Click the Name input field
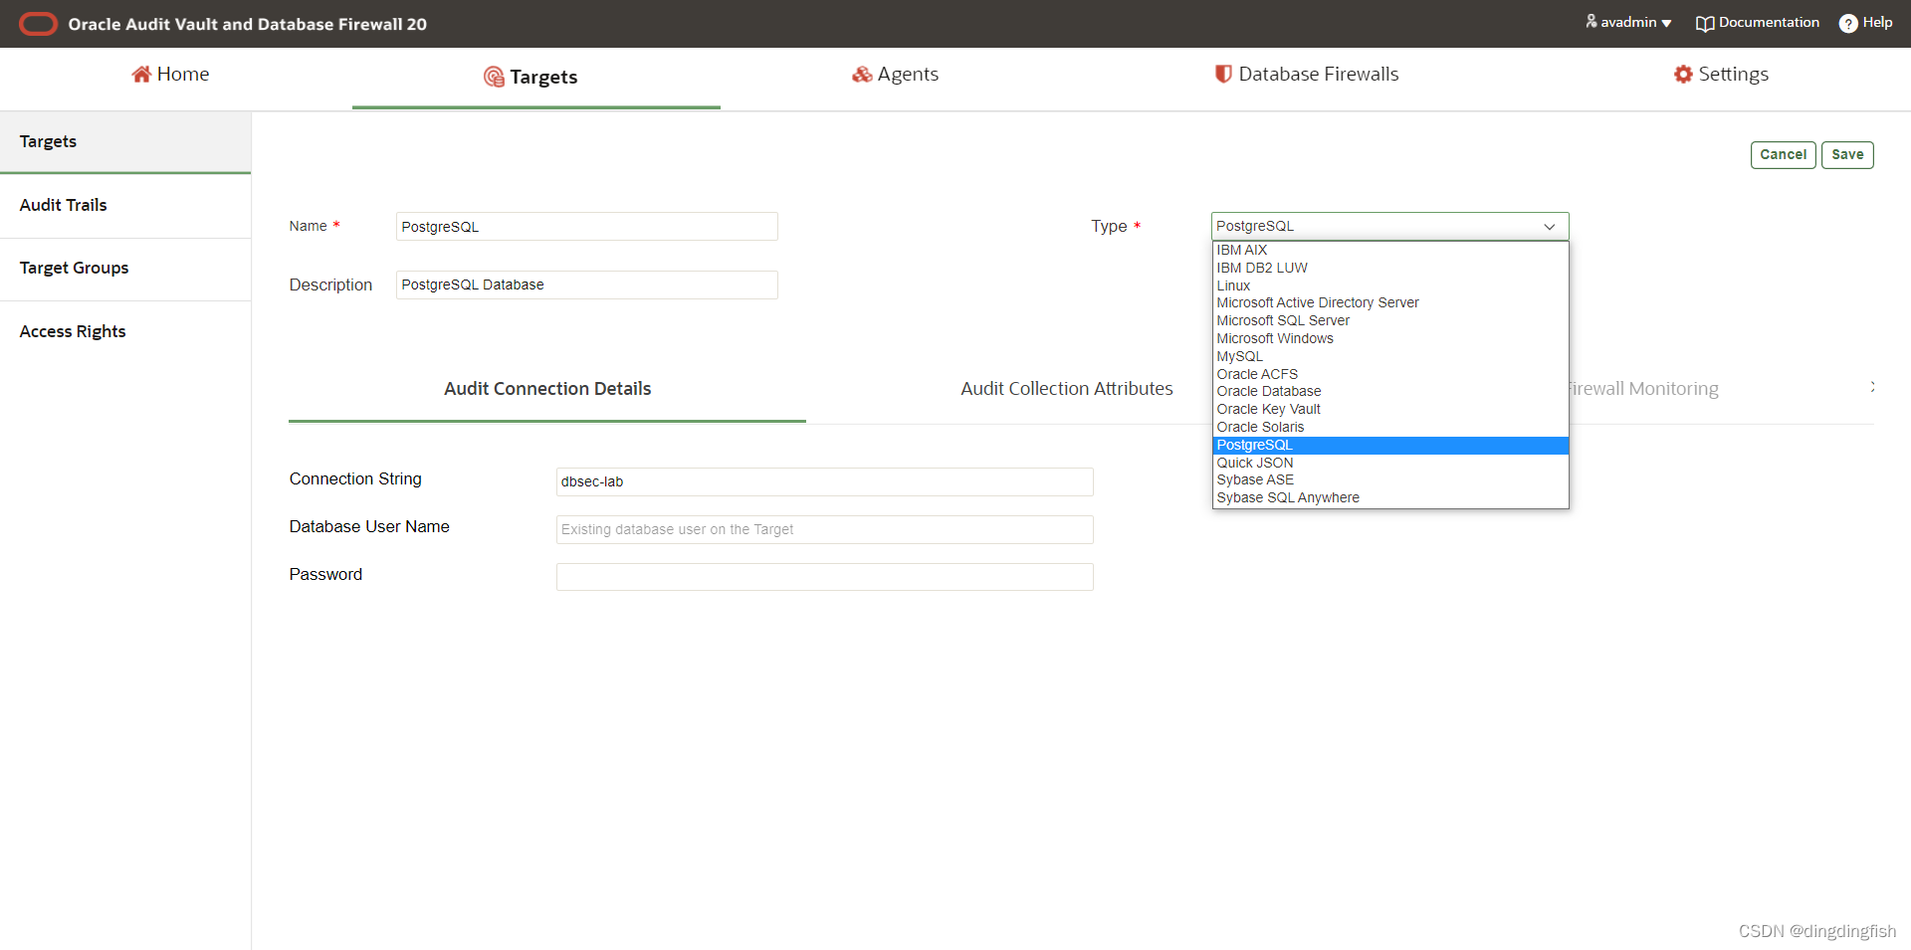The width and height of the screenshot is (1911, 950). click(x=586, y=227)
